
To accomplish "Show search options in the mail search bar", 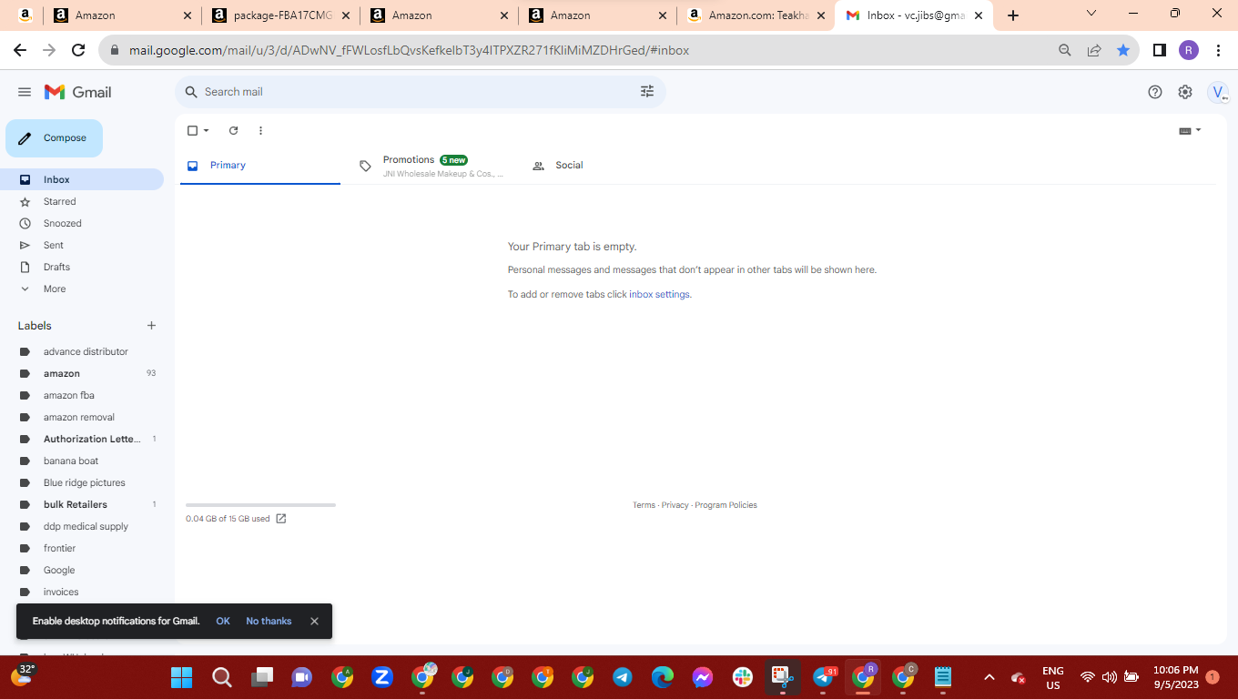I will 647,92.
